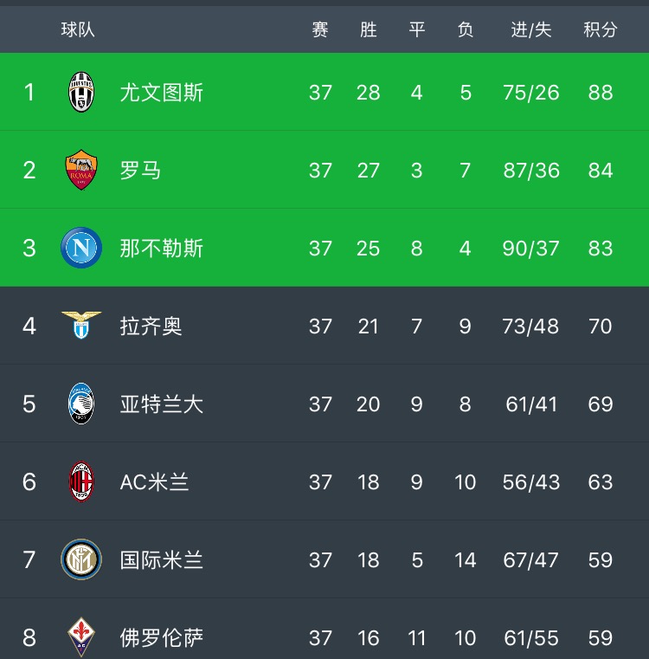
Task: Select the 佛罗伦萨 team name
Action: (x=162, y=637)
